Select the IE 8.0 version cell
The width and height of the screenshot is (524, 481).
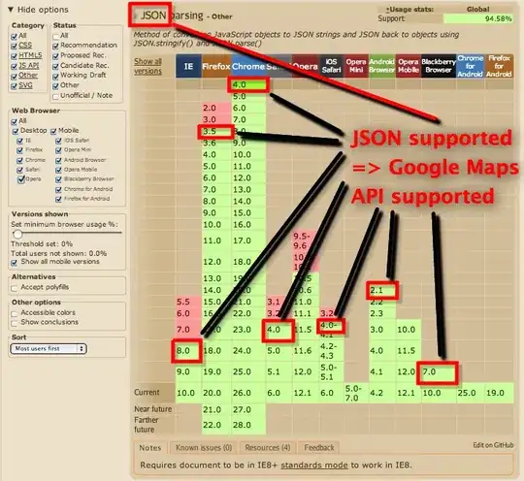[188, 351]
